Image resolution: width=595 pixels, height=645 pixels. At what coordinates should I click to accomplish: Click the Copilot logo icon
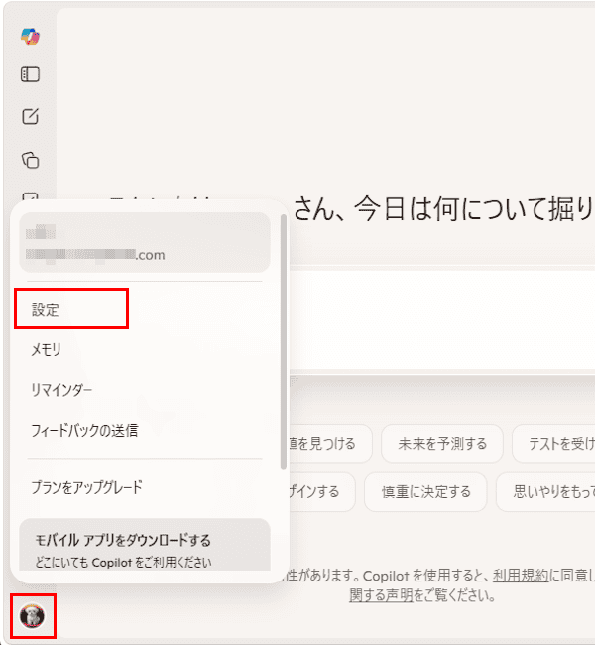[x=30, y=36]
